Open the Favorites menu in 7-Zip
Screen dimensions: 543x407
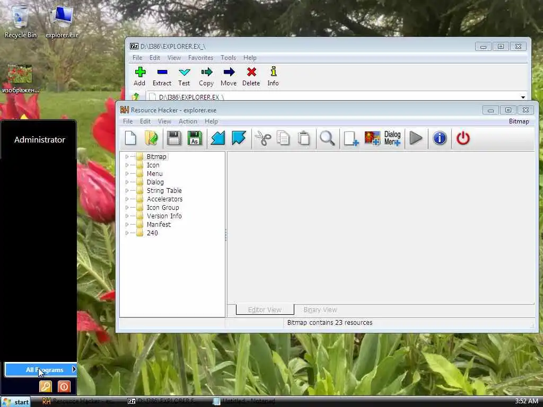tap(200, 58)
